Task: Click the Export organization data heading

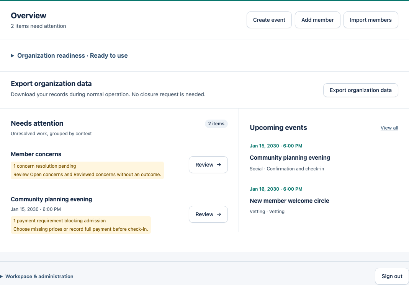Action: coord(51,84)
